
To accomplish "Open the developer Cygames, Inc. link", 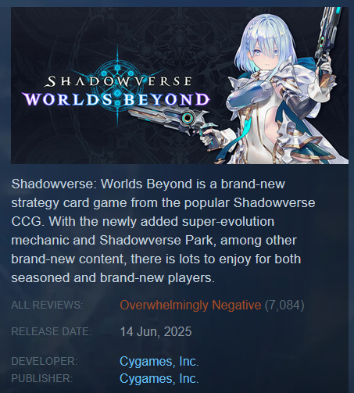I will (159, 361).
